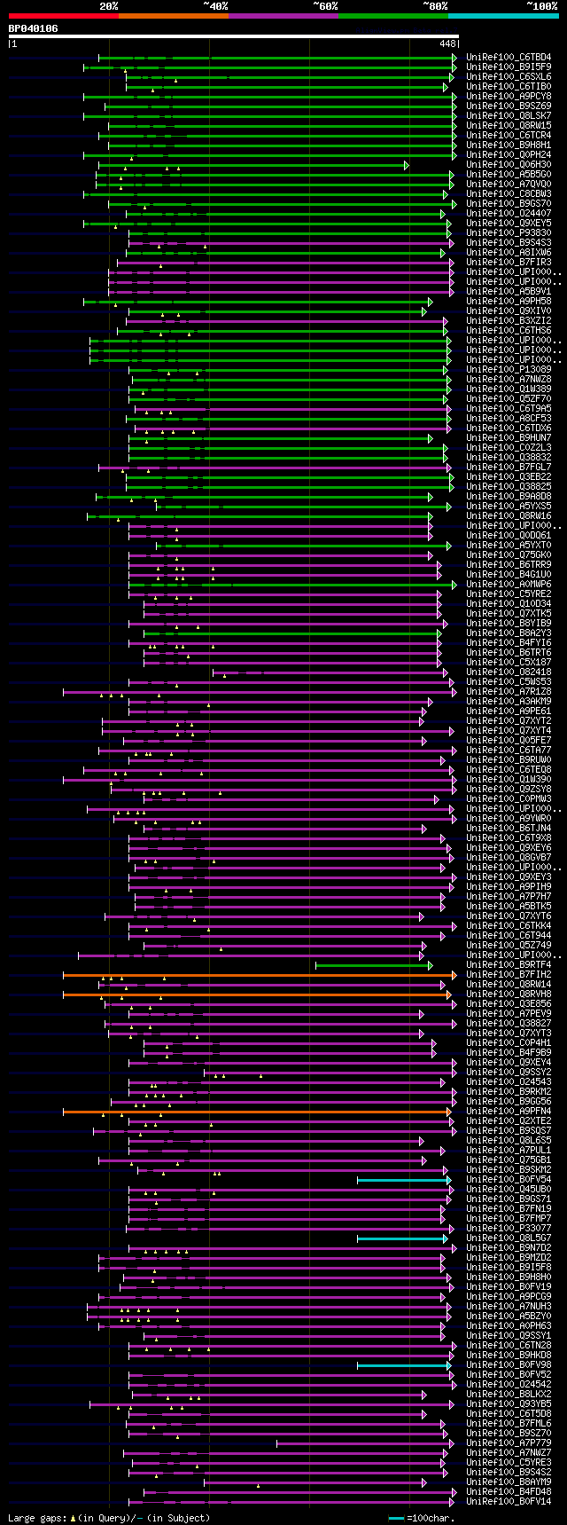Image resolution: width=567 pixels, height=1525 pixels.
Task: Click the UniRef100_A9PCY8 label
Action: point(509,97)
